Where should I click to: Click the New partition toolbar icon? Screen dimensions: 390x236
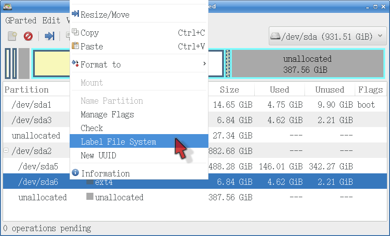pyautogui.click(x=12, y=36)
